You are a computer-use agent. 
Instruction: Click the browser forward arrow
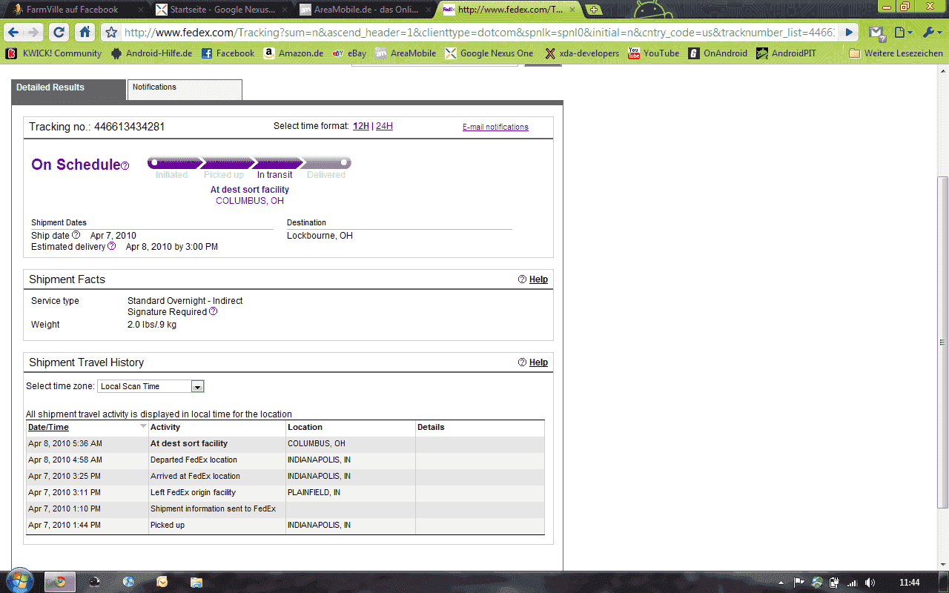coord(33,33)
